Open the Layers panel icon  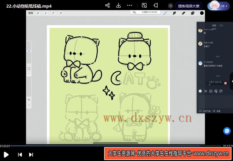click(193, 13)
